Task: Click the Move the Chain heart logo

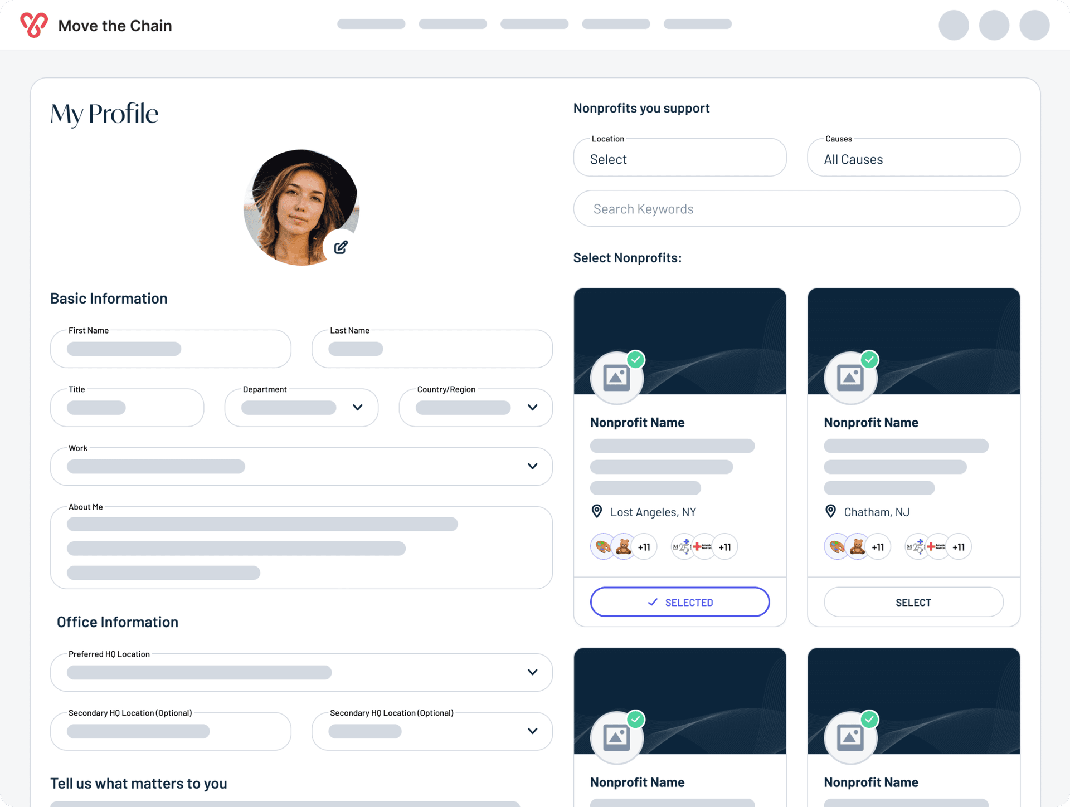Action: click(x=34, y=25)
